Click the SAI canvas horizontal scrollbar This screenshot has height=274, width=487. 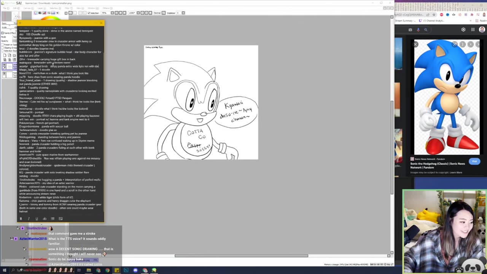pos(242,256)
